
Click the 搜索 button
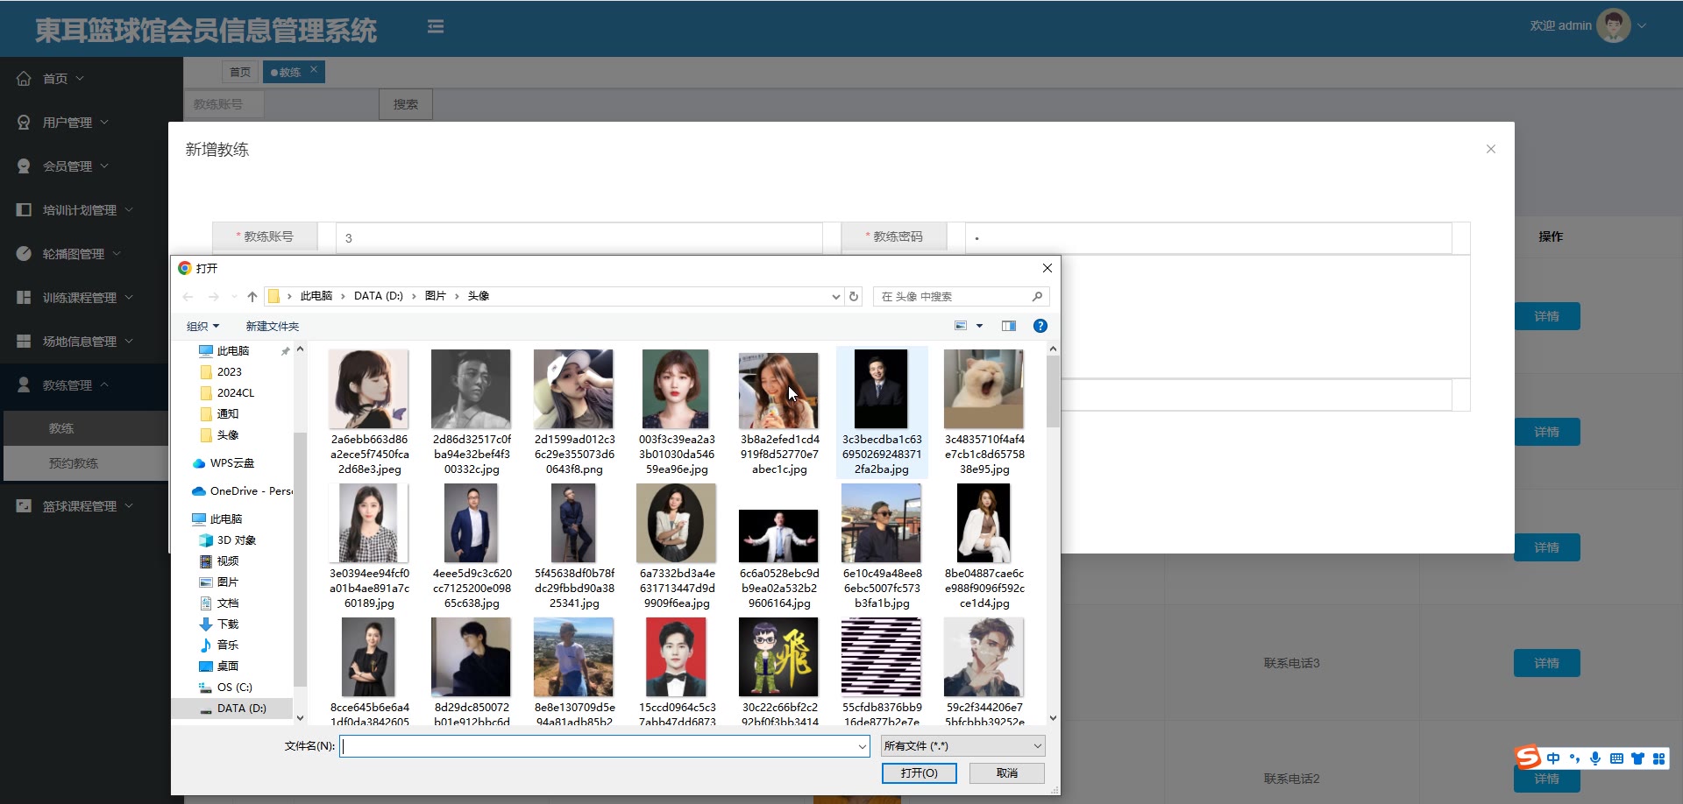[406, 104]
